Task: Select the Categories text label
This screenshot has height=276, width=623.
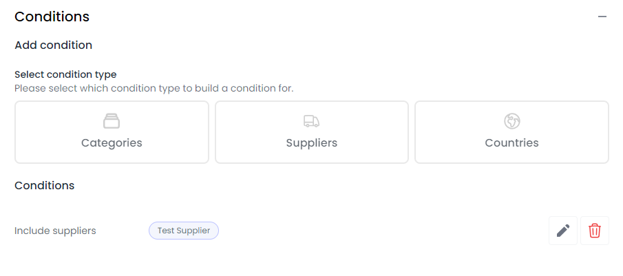Action: point(112,143)
